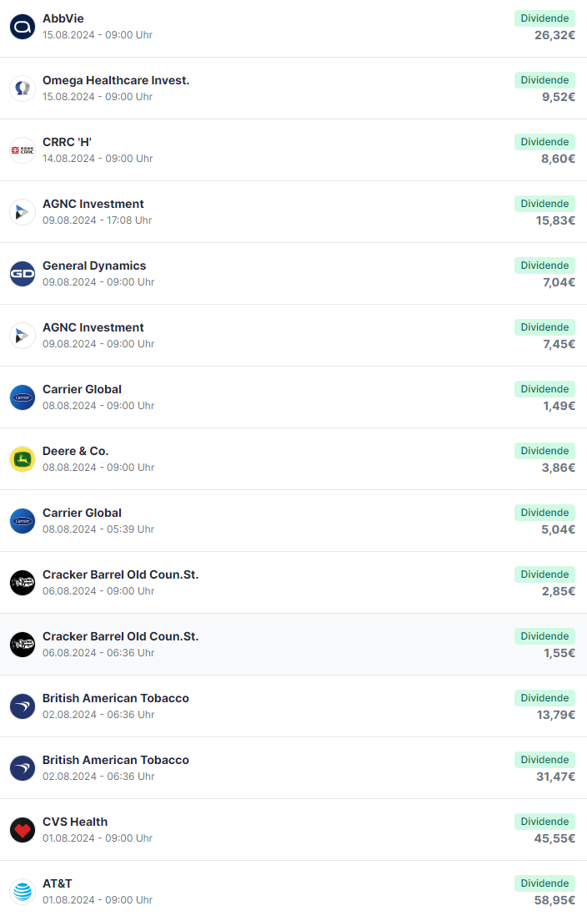This screenshot has height=916, width=587.
Task: Click the CRRC 'H' red logo
Action: 23,150
